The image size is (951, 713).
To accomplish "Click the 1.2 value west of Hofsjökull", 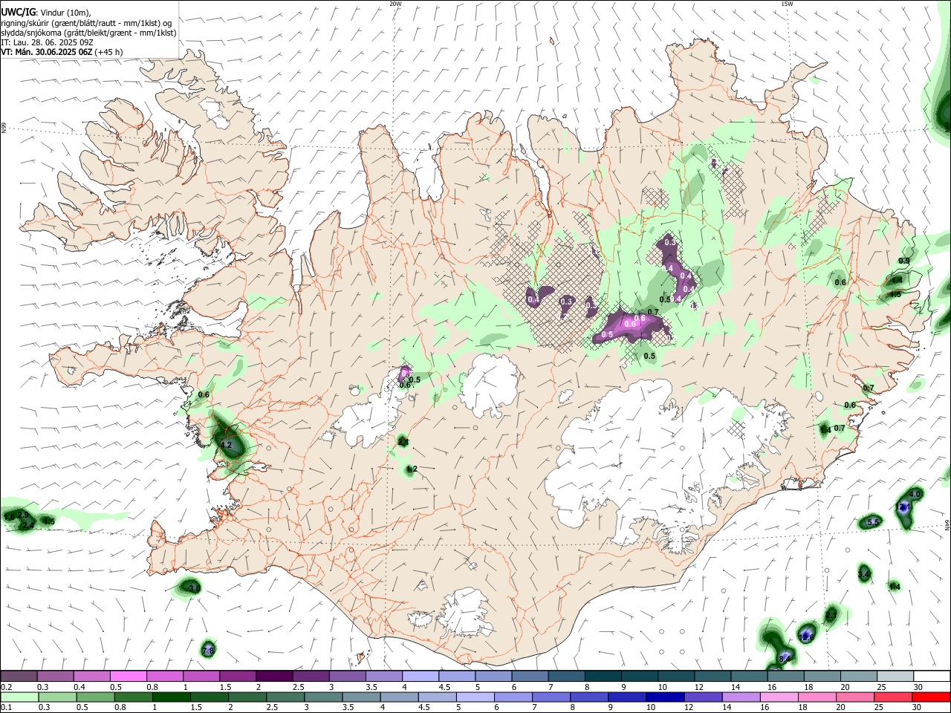I will (412, 469).
